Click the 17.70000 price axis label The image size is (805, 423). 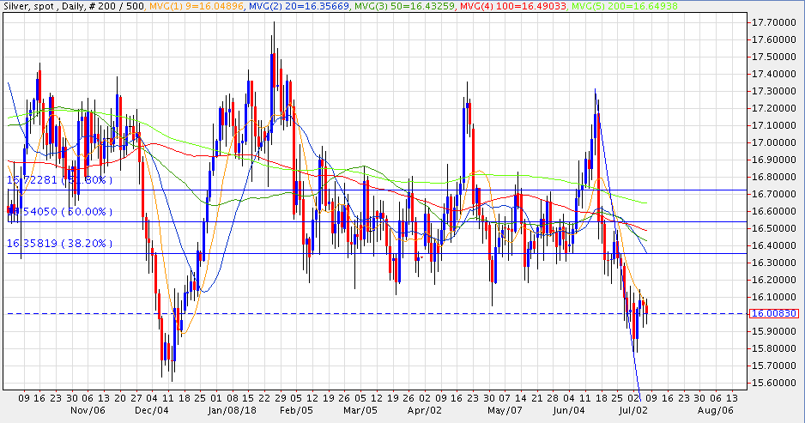(x=775, y=22)
